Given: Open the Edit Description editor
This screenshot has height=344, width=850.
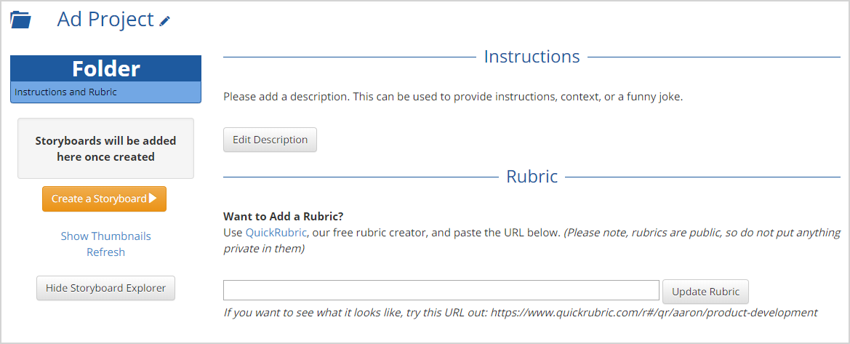Looking at the screenshot, I should pyautogui.click(x=270, y=140).
